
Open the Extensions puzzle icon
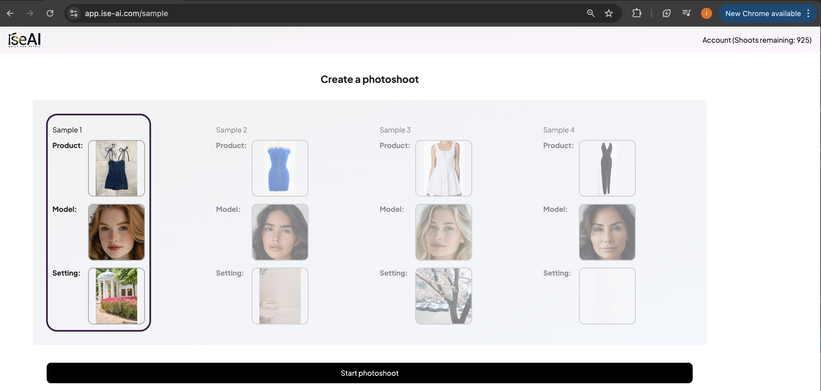pyautogui.click(x=637, y=13)
